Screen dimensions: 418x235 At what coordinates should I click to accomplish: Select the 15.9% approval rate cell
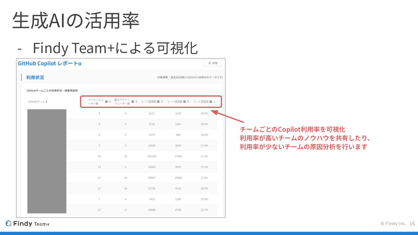point(204,199)
